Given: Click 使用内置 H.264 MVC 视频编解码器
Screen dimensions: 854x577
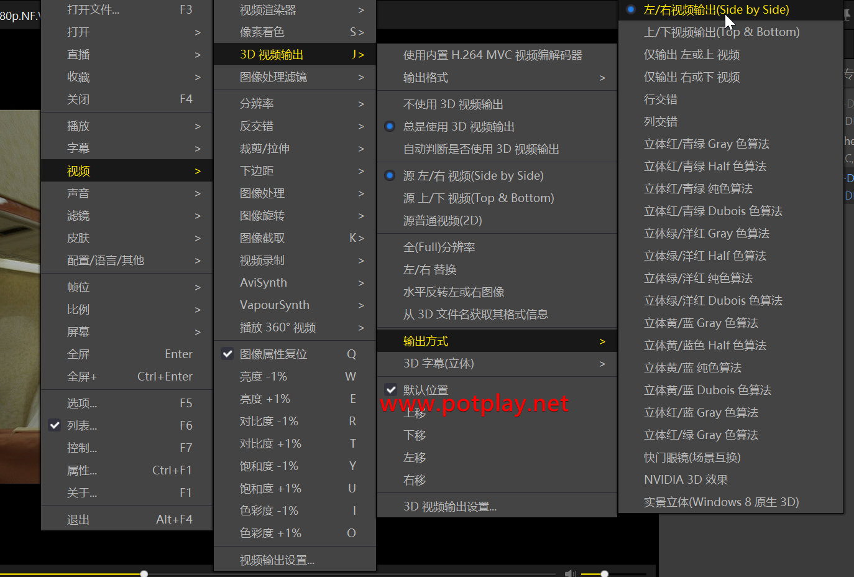Looking at the screenshot, I should (x=497, y=55).
